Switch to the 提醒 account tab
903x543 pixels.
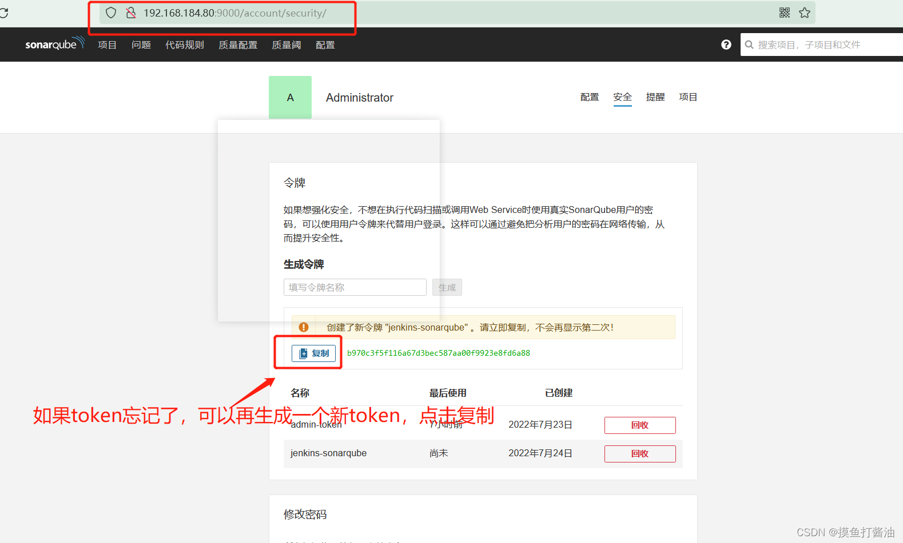[655, 97]
